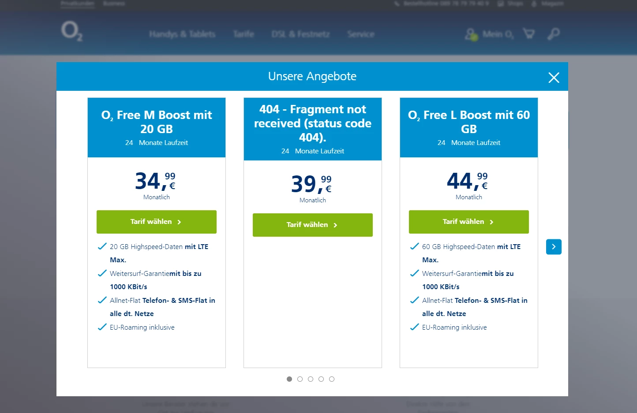Screen dimensions: 637x413
Task: Select the fourth carousel page dot
Action: (321, 379)
